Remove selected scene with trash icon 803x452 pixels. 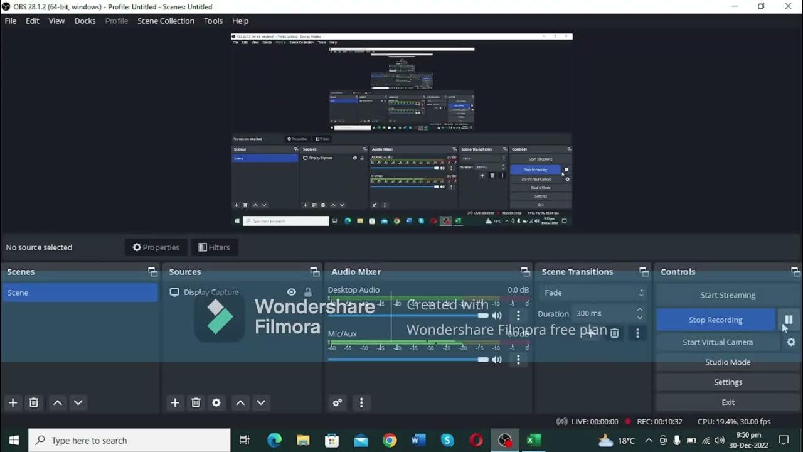point(34,402)
